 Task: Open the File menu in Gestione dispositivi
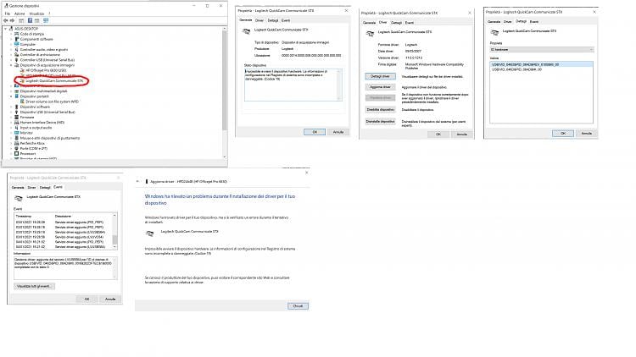[8, 14]
